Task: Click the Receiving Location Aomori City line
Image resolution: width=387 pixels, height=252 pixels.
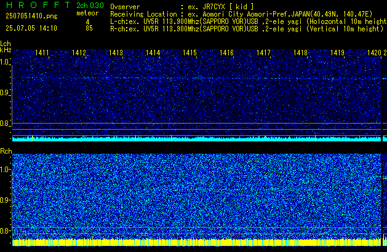Action: [x=241, y=14]
